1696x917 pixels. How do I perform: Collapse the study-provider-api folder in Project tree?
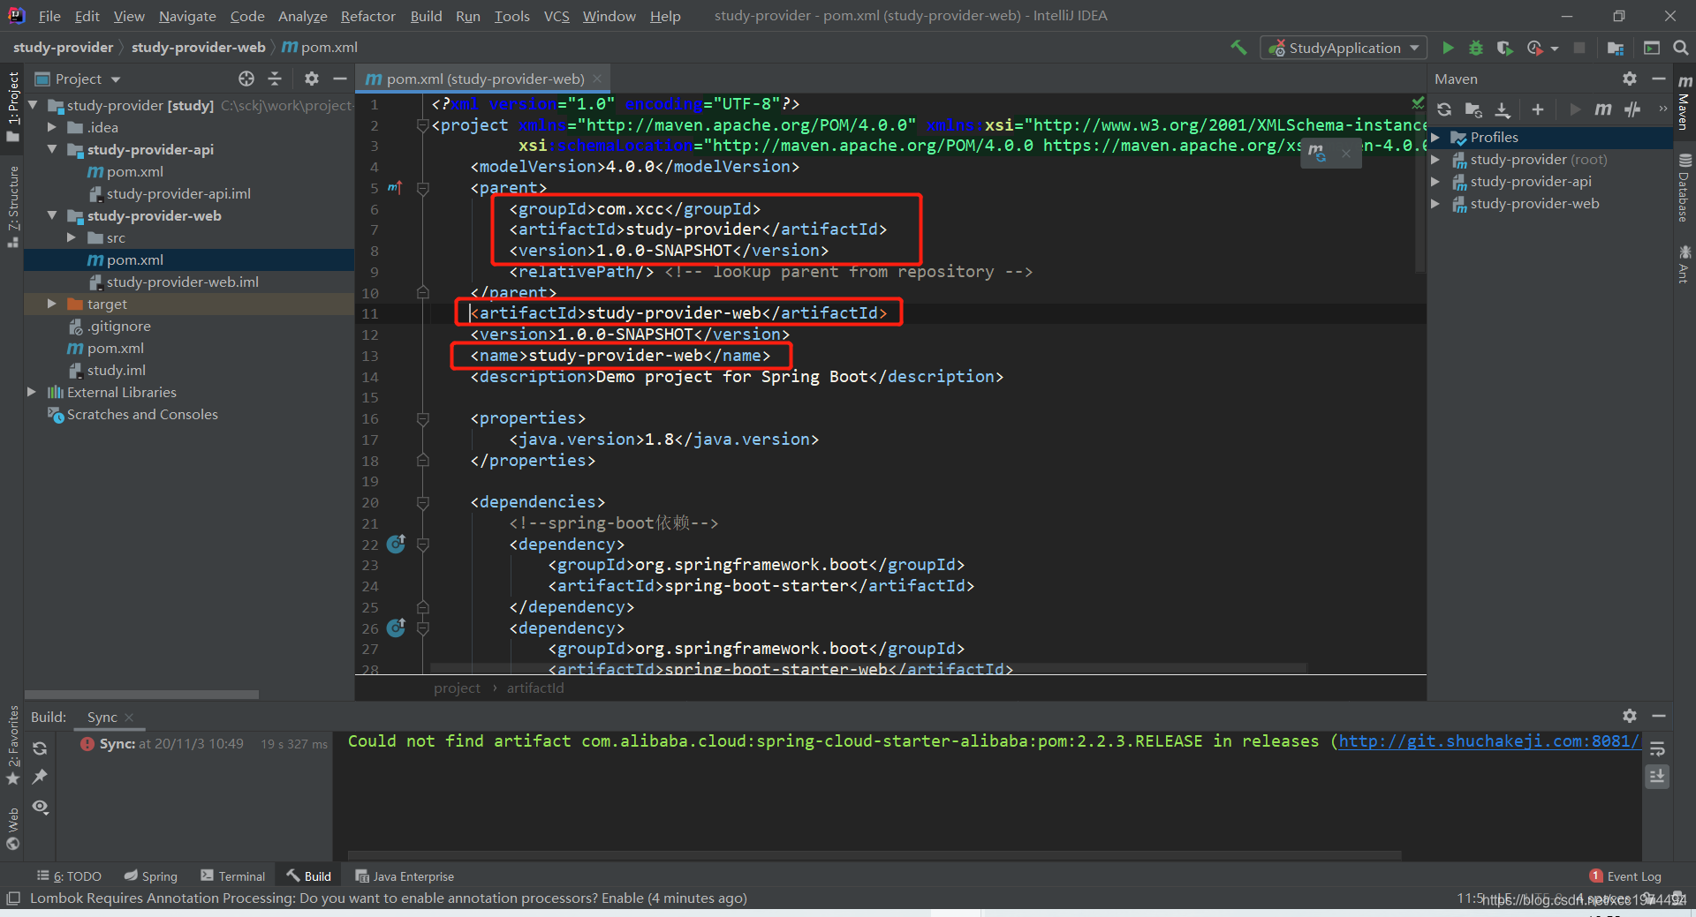(x=52, y=149)
